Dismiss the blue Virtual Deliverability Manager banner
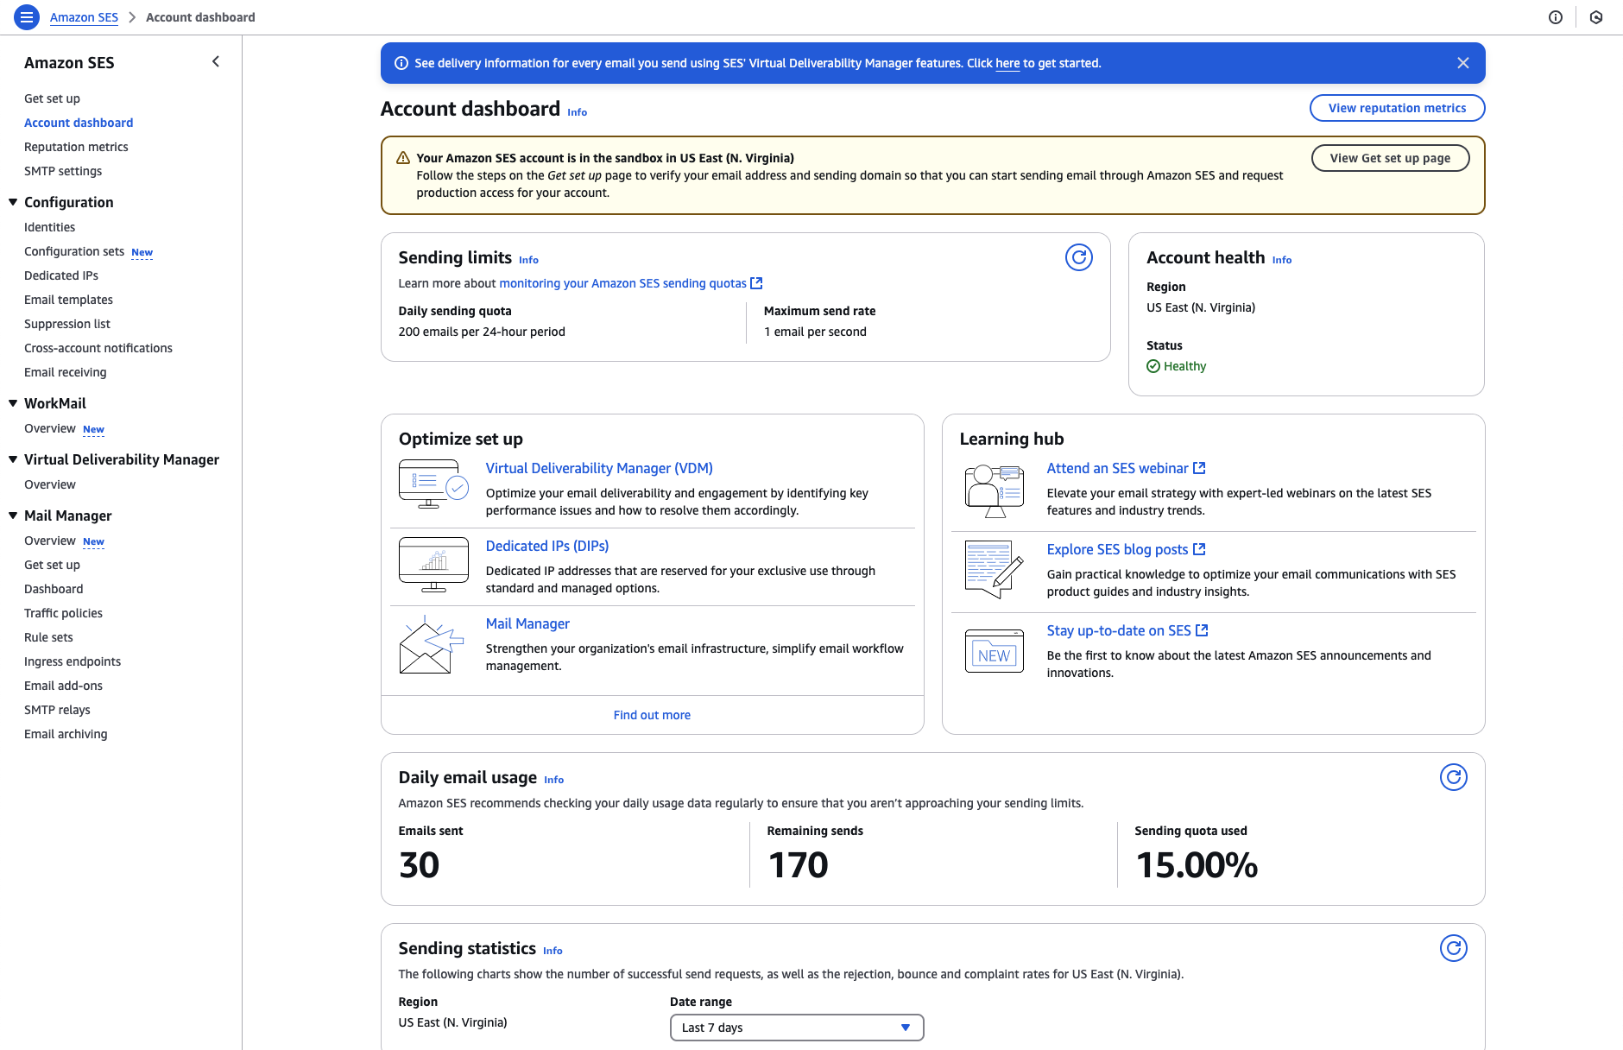Image resolution: width=1623 pixels, height=1050 pixels. pos(1463,63)
